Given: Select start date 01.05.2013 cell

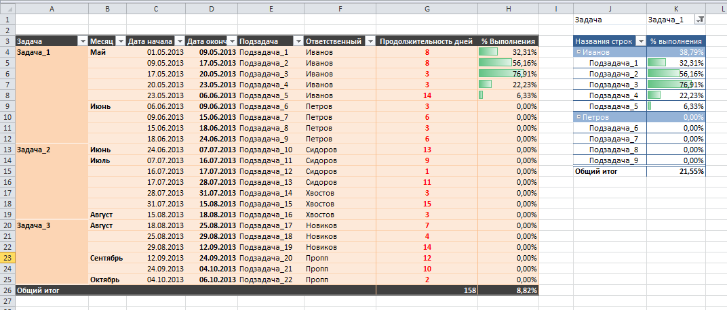Looking at the screenshot, I should click(x=156, y=52).
